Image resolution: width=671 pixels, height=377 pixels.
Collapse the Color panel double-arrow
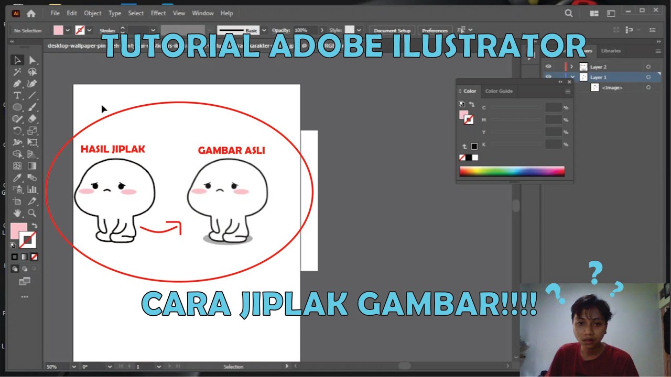(x=560, y=82)
